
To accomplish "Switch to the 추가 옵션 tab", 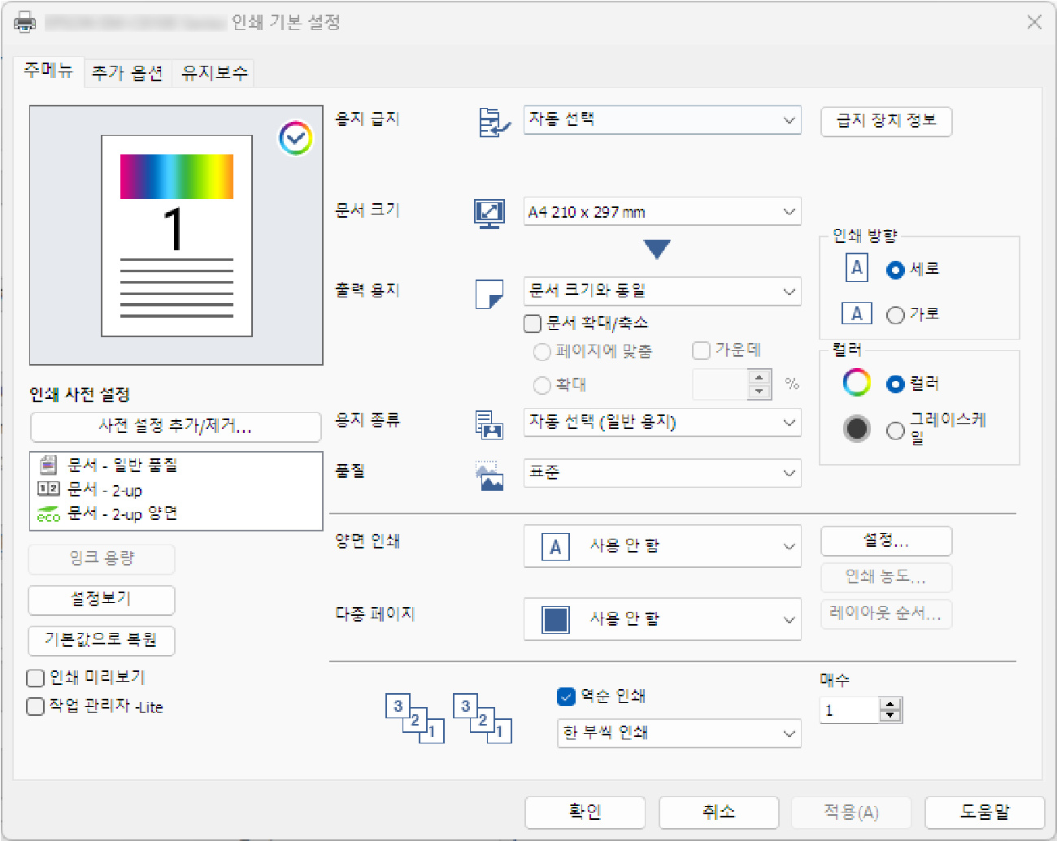I will [128, 73].
